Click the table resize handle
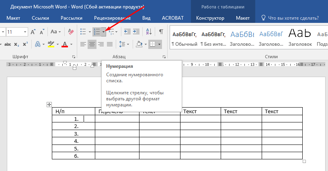The image size is (328, 171). pos(304,161)
